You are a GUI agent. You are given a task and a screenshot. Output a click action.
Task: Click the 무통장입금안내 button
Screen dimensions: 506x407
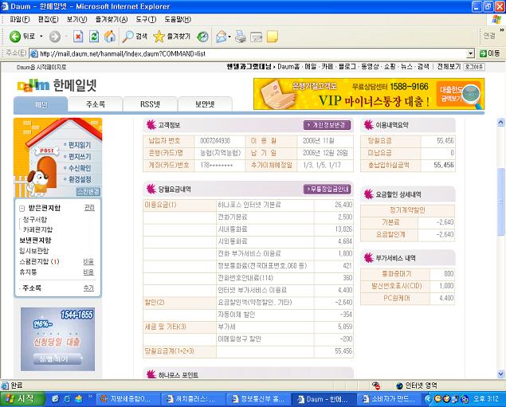point(328,189)
